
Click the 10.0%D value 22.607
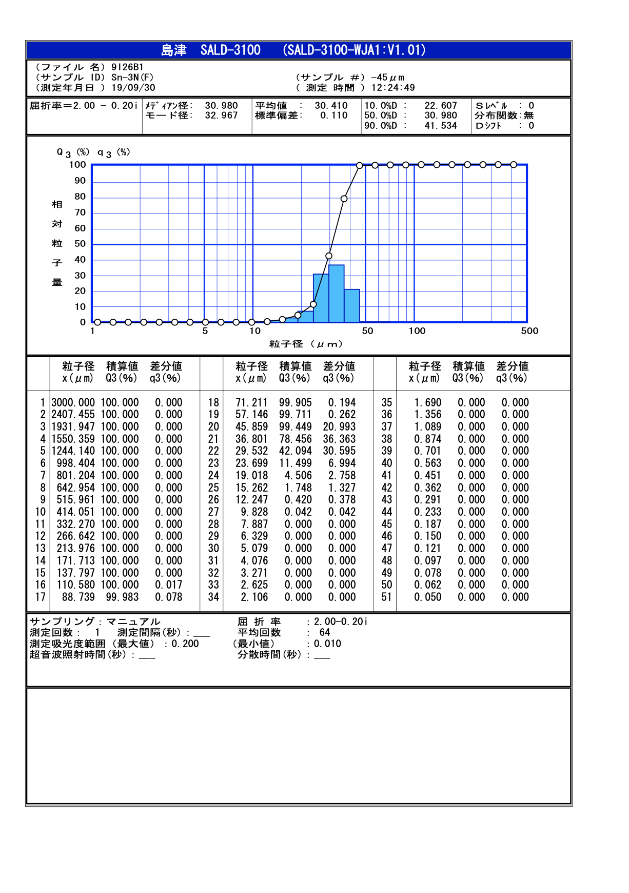tap(440, 106)
